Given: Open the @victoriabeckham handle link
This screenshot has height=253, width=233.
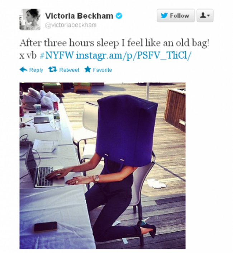Looking at the screenshot, I should [x=71, y=25].
